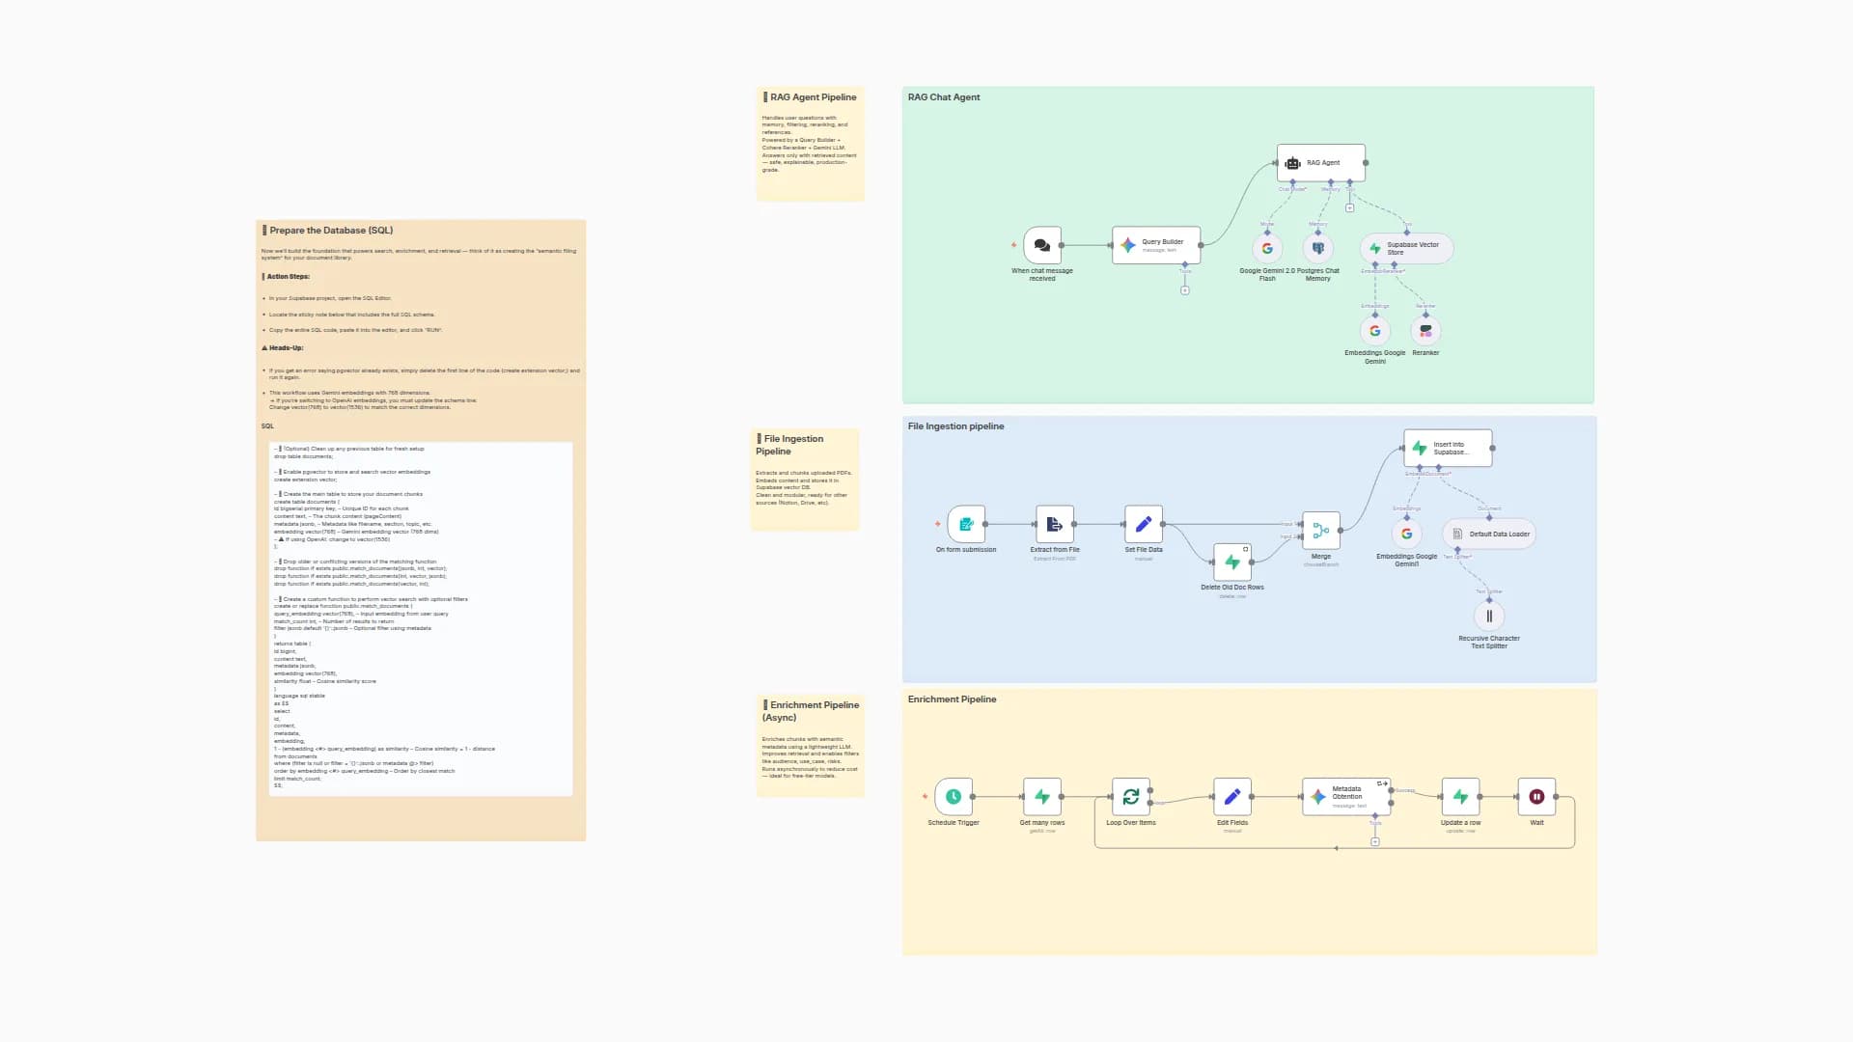Open the Query Builder node
1853x1042 pixels.
click(1156, 245)
